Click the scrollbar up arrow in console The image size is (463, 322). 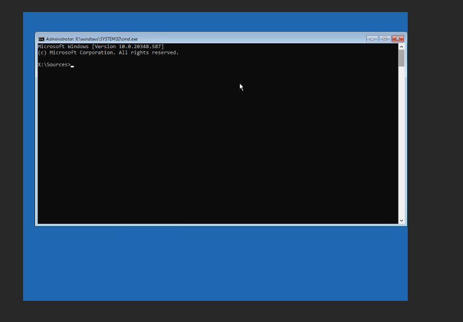(401, 47)
